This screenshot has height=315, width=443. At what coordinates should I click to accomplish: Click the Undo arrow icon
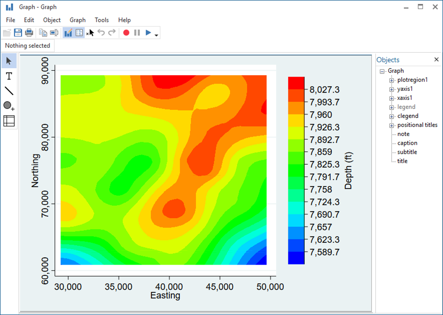point(101,33)
